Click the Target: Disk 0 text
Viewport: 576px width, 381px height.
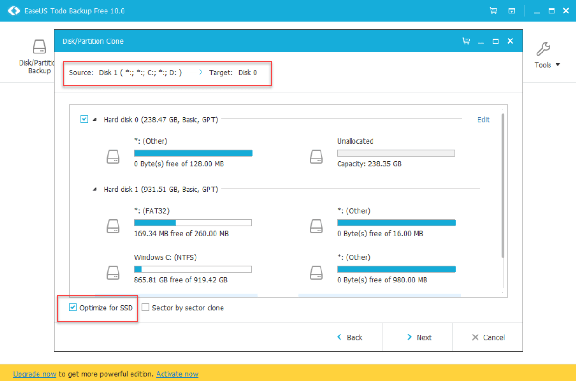(x=233, y=72)
